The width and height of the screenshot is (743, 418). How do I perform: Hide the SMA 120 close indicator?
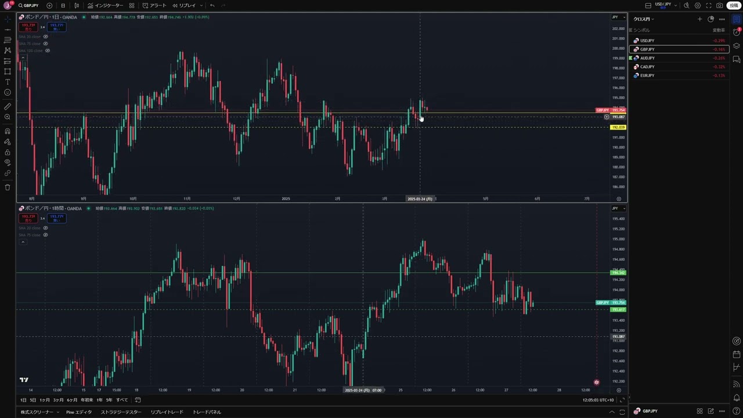point(48,51)
